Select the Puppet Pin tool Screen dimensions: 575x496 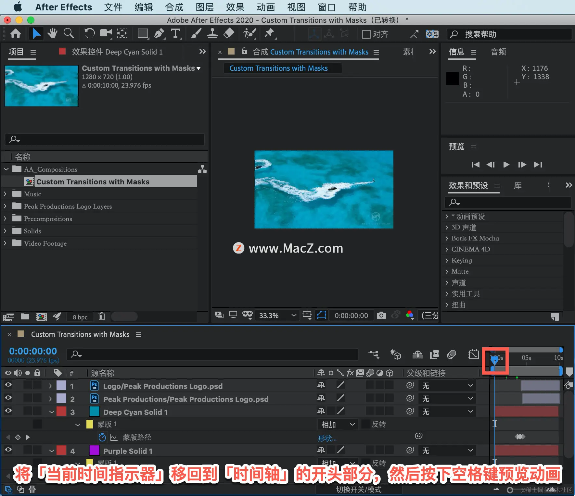(269, 33)
